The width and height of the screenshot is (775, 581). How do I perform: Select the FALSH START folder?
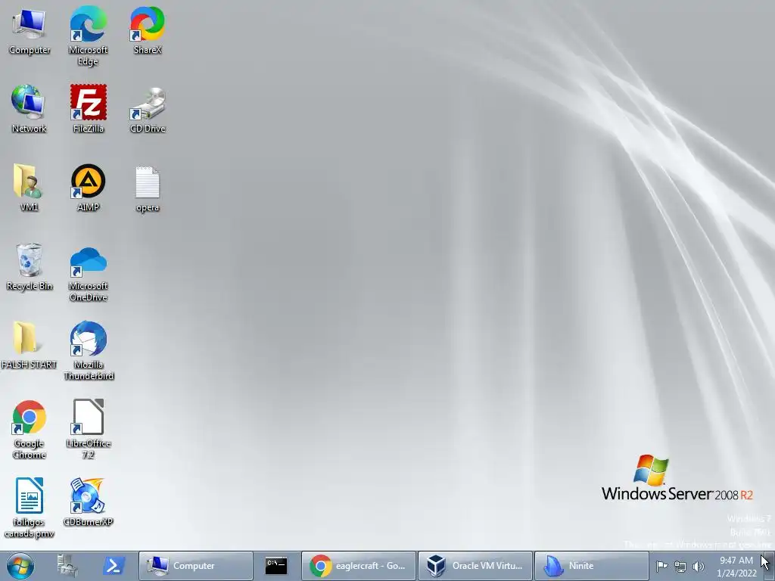click(x=29, y=345)
